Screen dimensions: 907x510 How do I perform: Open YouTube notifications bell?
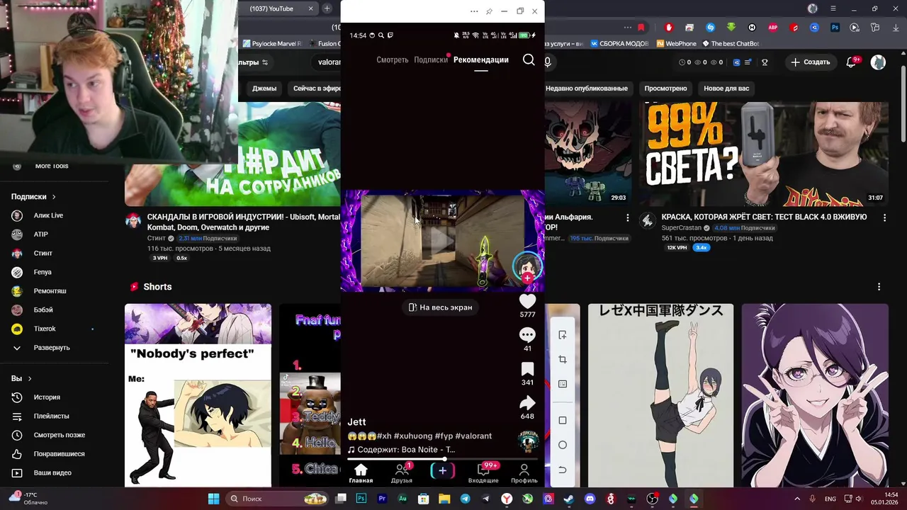(852, 62)
